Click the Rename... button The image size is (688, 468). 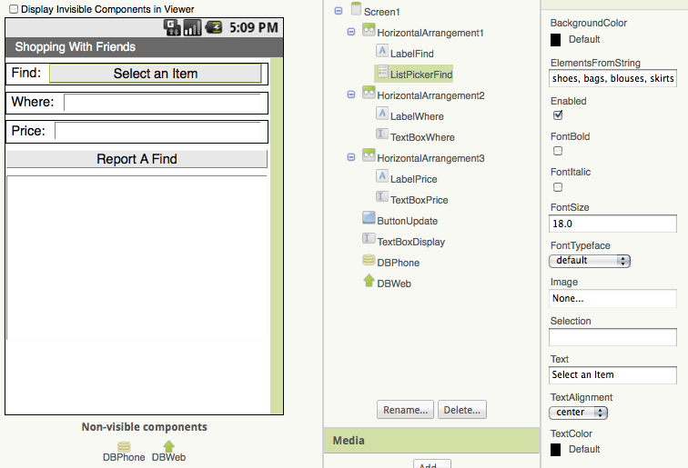(x=405, y=410)
